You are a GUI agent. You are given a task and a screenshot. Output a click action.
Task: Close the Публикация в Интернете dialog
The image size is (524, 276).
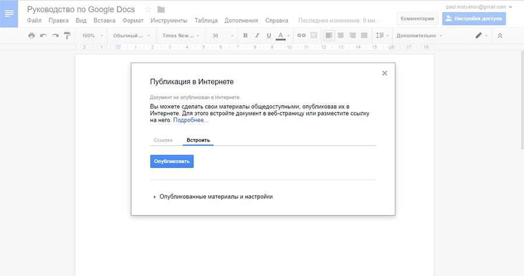click(x=385, y=73)
